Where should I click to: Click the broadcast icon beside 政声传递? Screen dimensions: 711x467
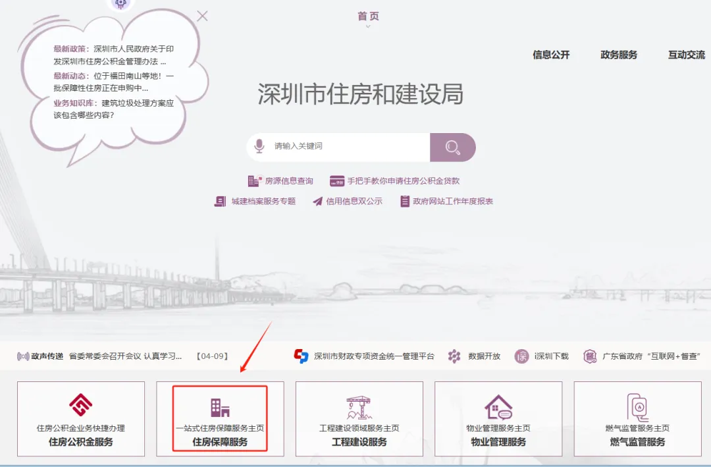(22, 356)
